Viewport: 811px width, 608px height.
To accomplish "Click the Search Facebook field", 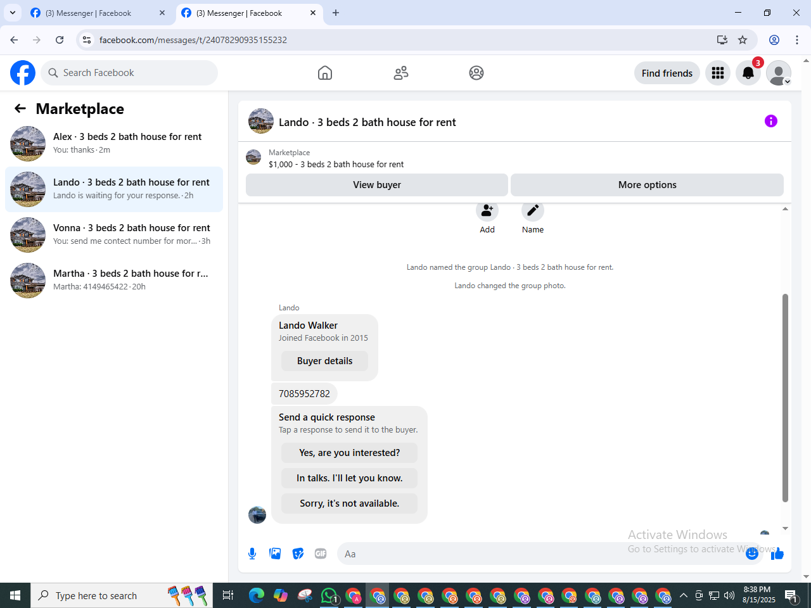I will tap(129, 73).
